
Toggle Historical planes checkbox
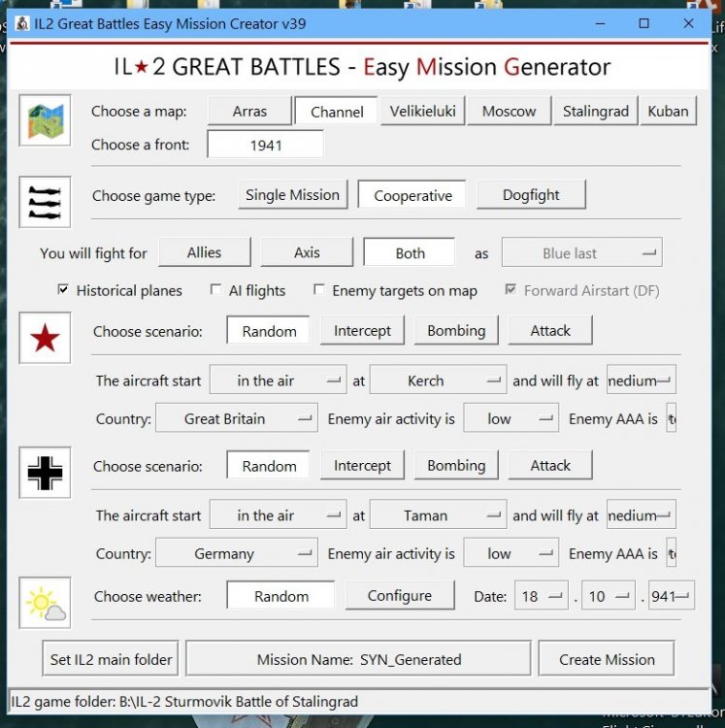(x=63, y=290)
